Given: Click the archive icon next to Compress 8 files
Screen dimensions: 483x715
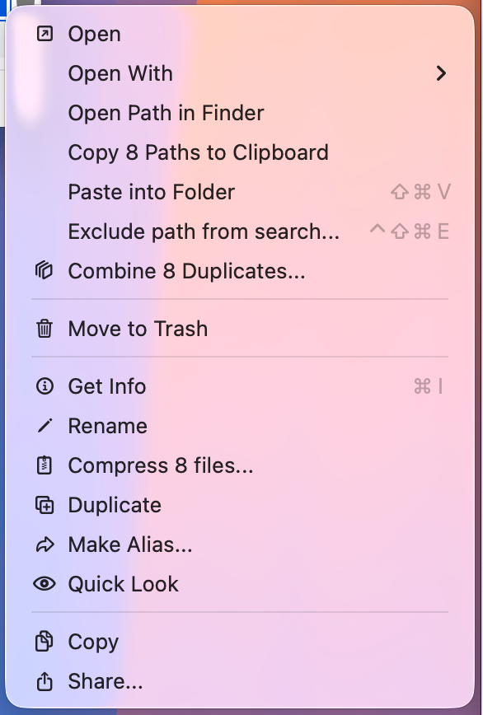Looking at the screenshot, I should 44,465.
